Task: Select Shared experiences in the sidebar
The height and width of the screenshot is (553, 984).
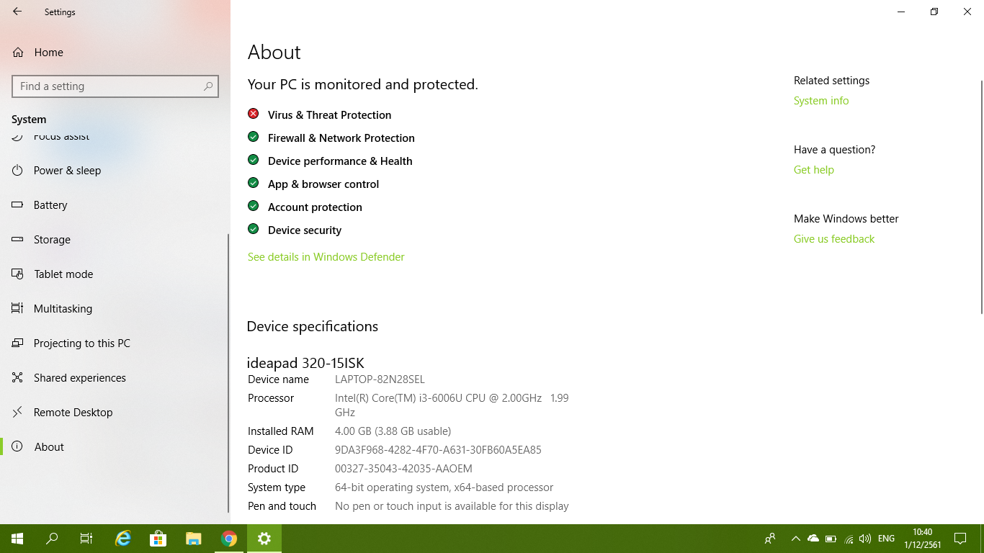Action: [79, 377]
